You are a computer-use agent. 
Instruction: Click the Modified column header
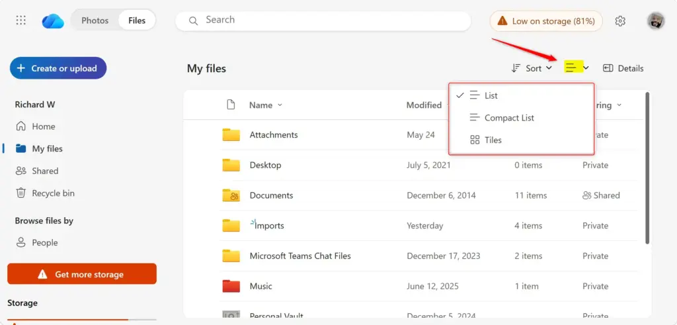(x=424, y=105)
